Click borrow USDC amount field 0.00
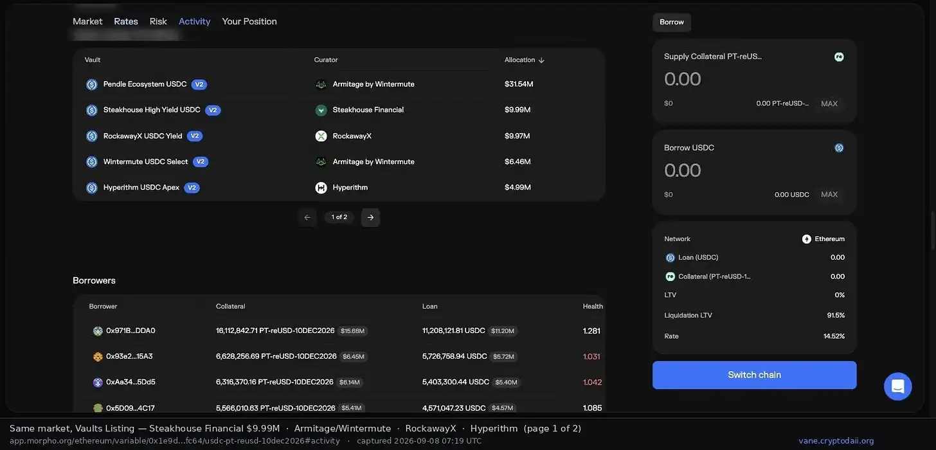The image size is (936, 450). pos(683,170)
